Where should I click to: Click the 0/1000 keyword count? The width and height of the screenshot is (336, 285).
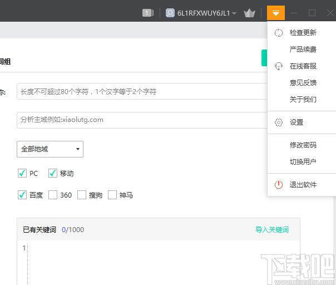[73, 230]
